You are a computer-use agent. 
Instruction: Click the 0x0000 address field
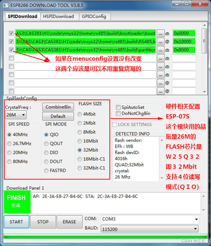(x=184, y=33)
